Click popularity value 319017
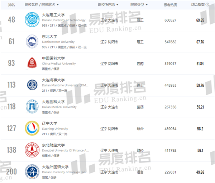The width and height of the screenshot is (215, 183). pyautogui.click(x=170, y=64)
